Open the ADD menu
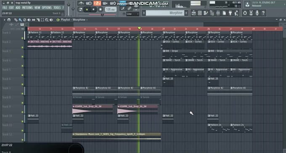Image resolution: width=286 pixels, height=153 pixels. click(18, 8)
